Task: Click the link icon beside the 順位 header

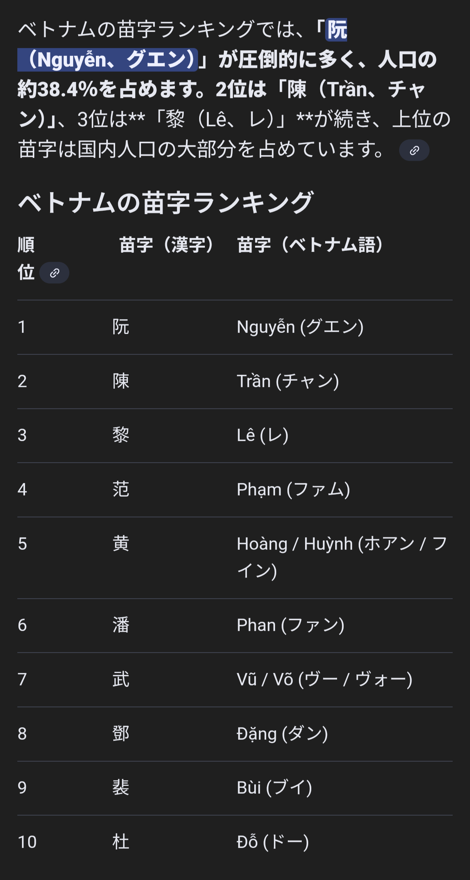Action: tap(54, 273)
